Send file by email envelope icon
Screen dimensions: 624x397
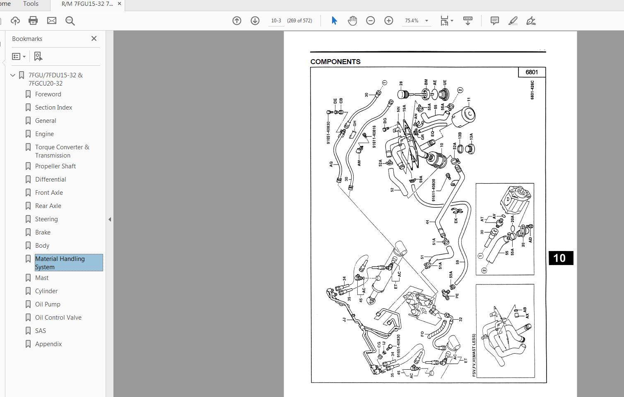[x=52, y=21]
